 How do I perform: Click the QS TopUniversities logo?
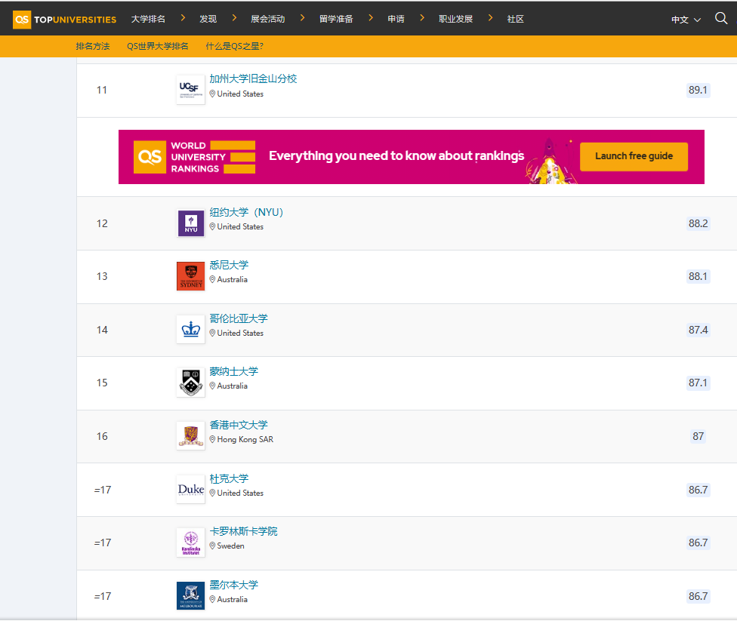[65, 19]
